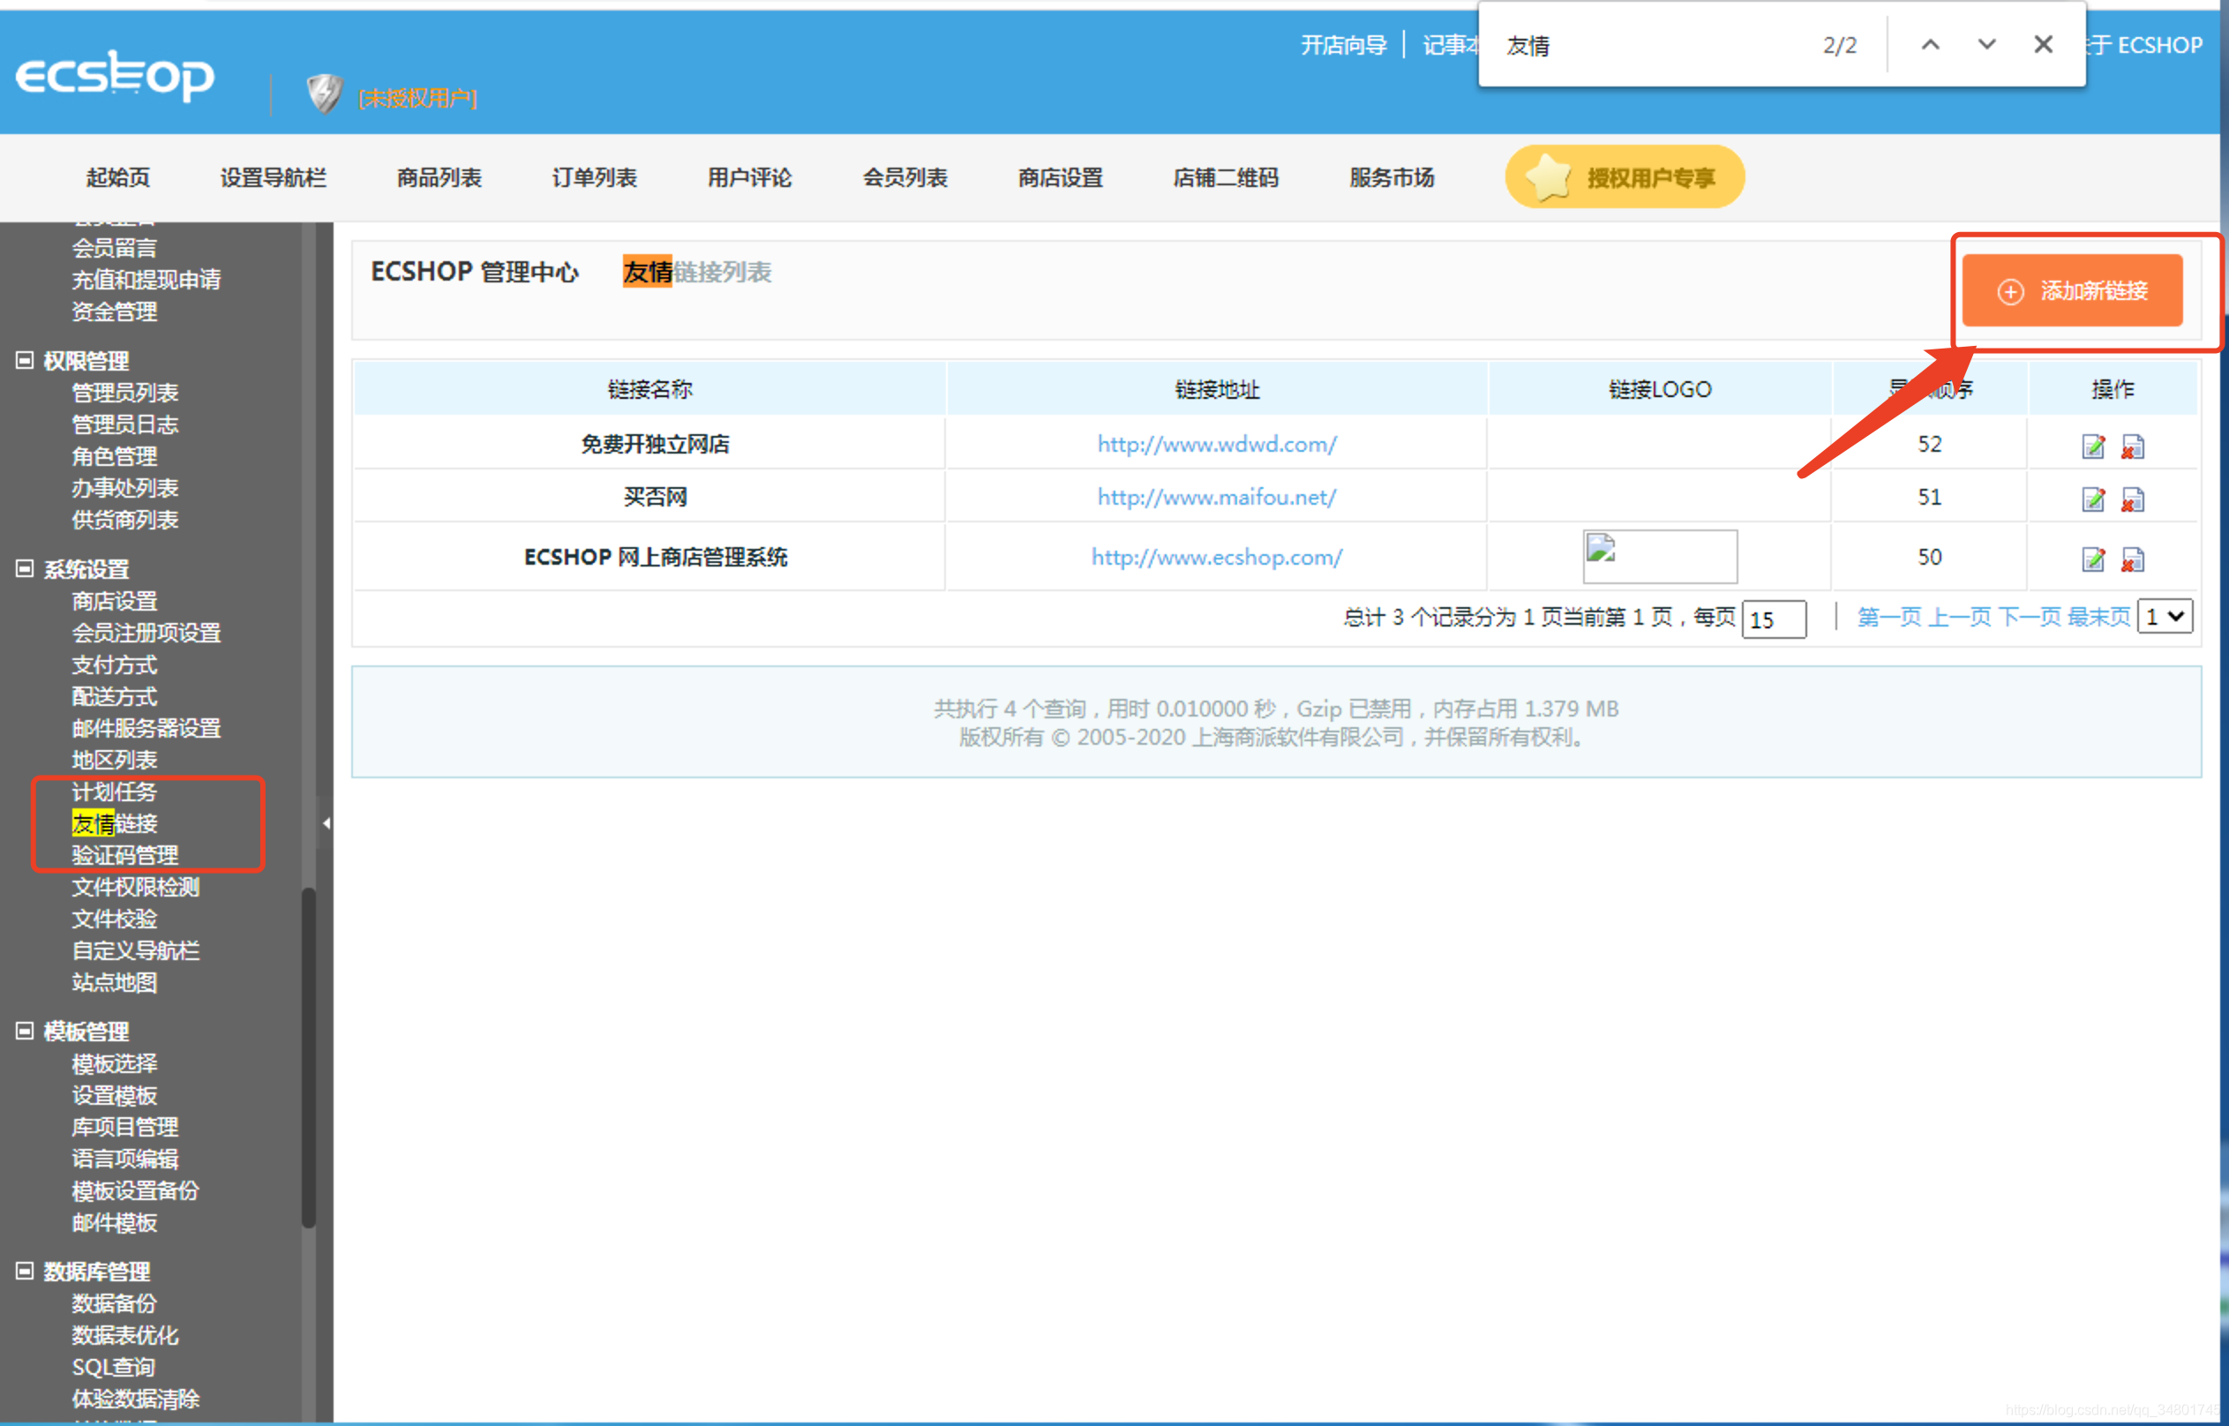Open 设置导航栏 in top menu
2229x1426 pixels.
(x=274, y=176)
